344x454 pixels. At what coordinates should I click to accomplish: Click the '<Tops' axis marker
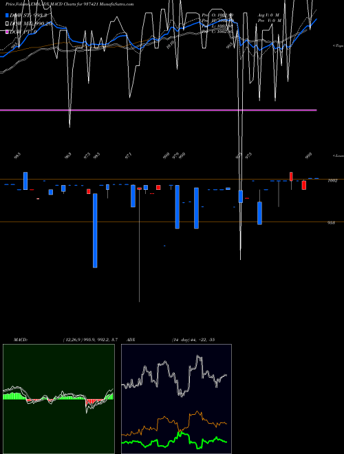coord(338,45)
